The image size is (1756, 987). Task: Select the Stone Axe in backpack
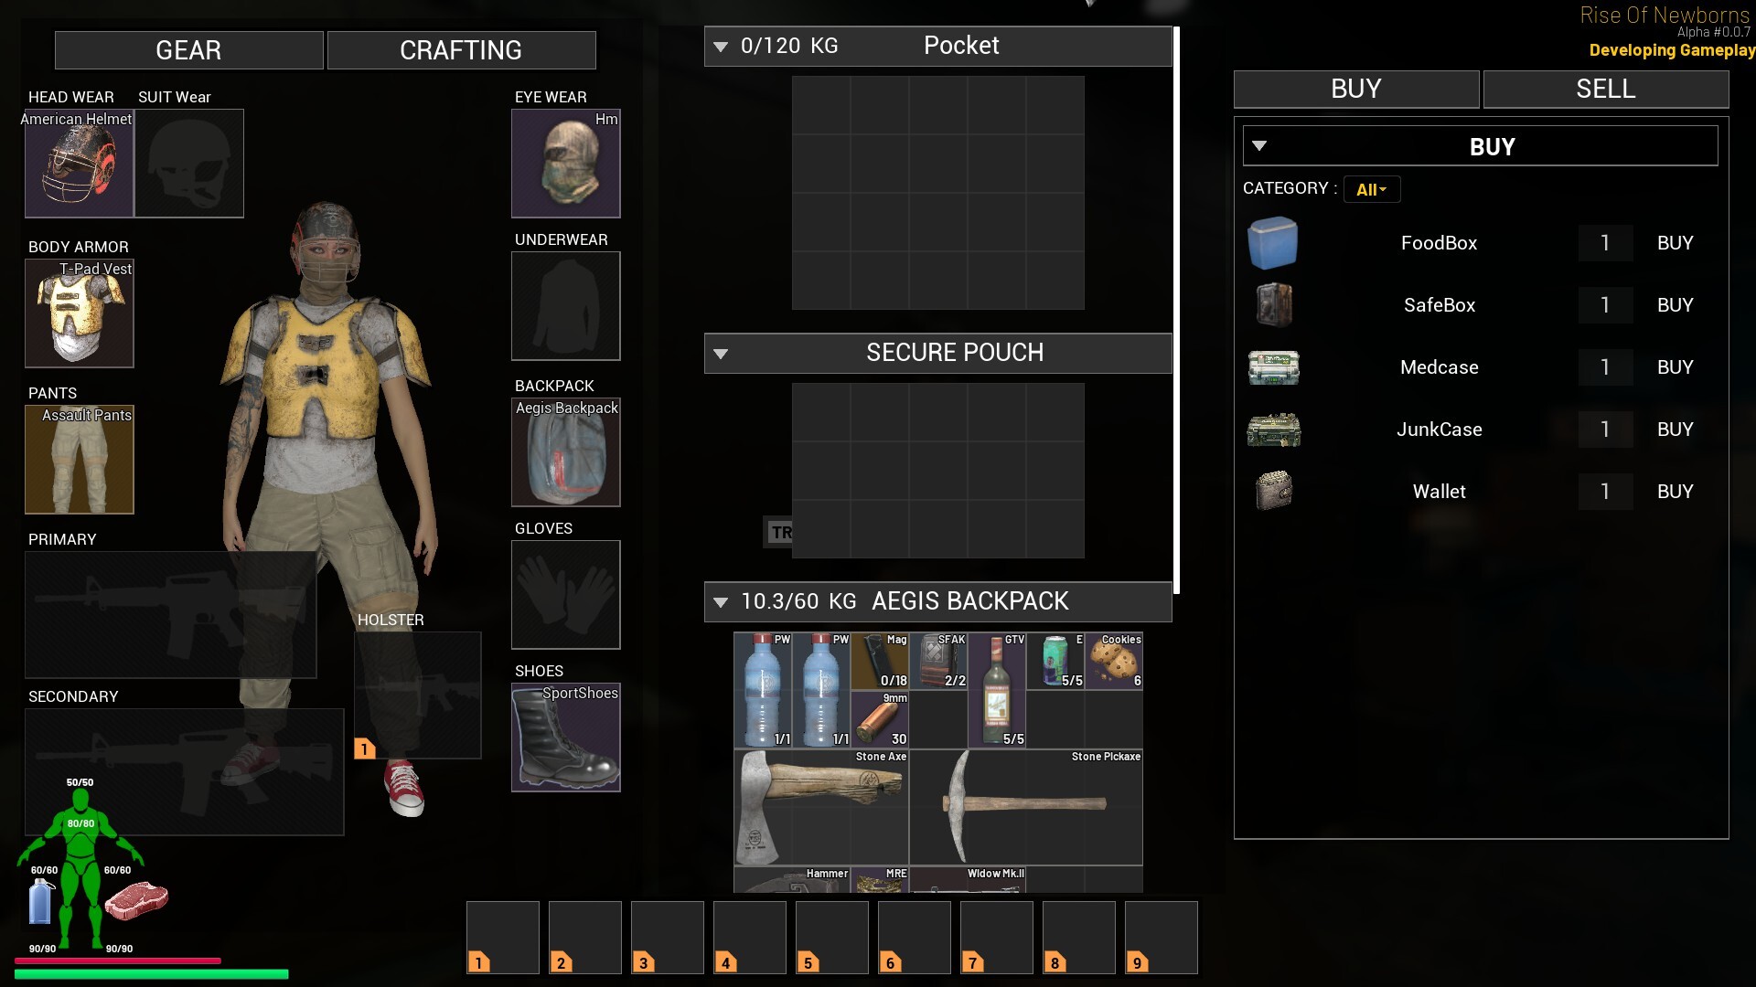pos(820,807)
